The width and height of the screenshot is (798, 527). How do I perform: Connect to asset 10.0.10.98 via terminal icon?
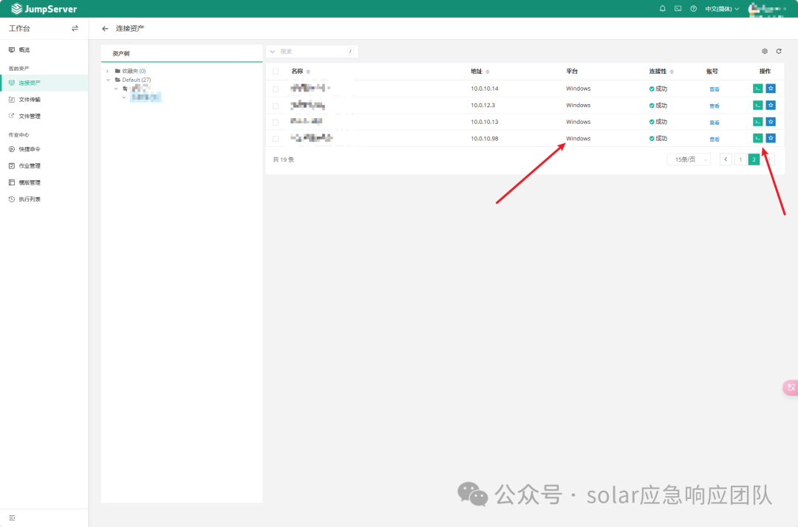click(757, 138)
